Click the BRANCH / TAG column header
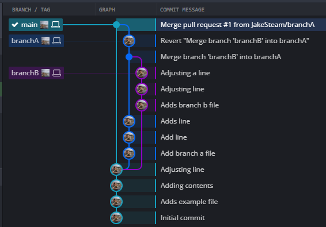 click(31, 10)
